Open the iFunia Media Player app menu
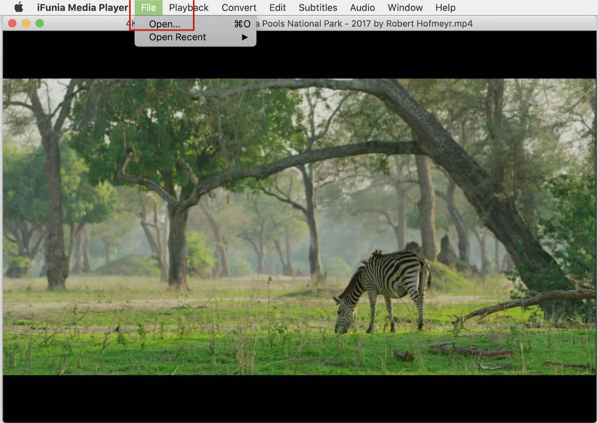The image size is (598, 423). coord(82,7)
